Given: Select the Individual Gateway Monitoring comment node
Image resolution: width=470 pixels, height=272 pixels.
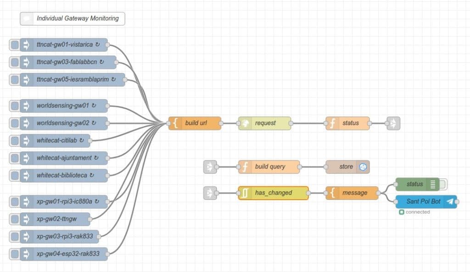Looking at the screenshot, I should pos(72,18).
